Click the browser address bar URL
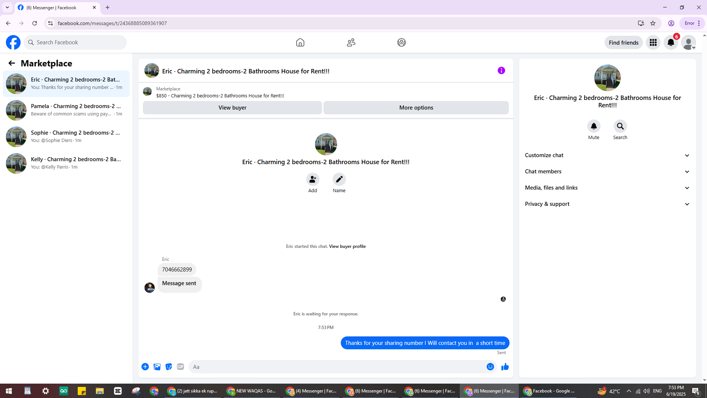Viewport: 707px width, 398px height. click(112, 23)
